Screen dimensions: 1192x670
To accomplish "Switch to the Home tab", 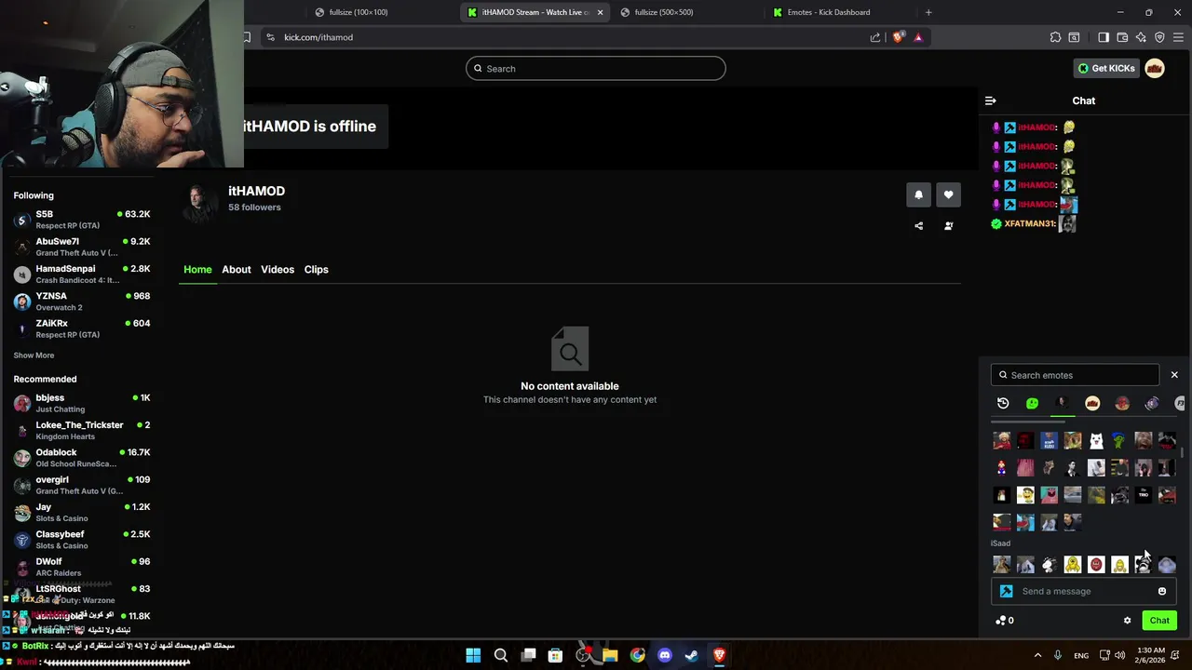I will pyautogui.click(x=197, y=270).
